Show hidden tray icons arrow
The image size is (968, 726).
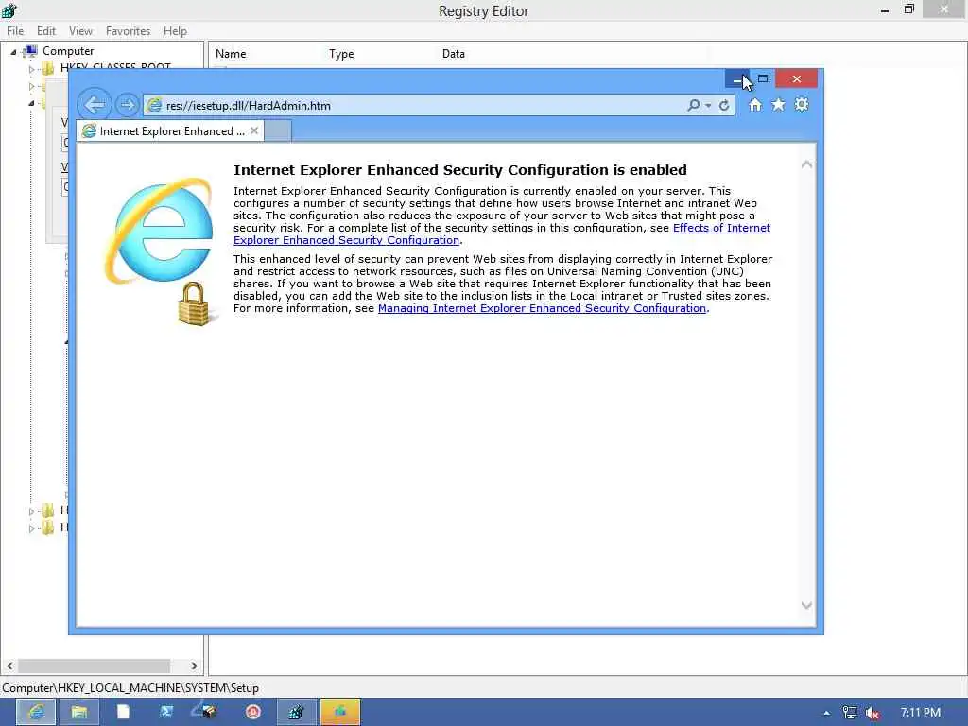[826, 713]
